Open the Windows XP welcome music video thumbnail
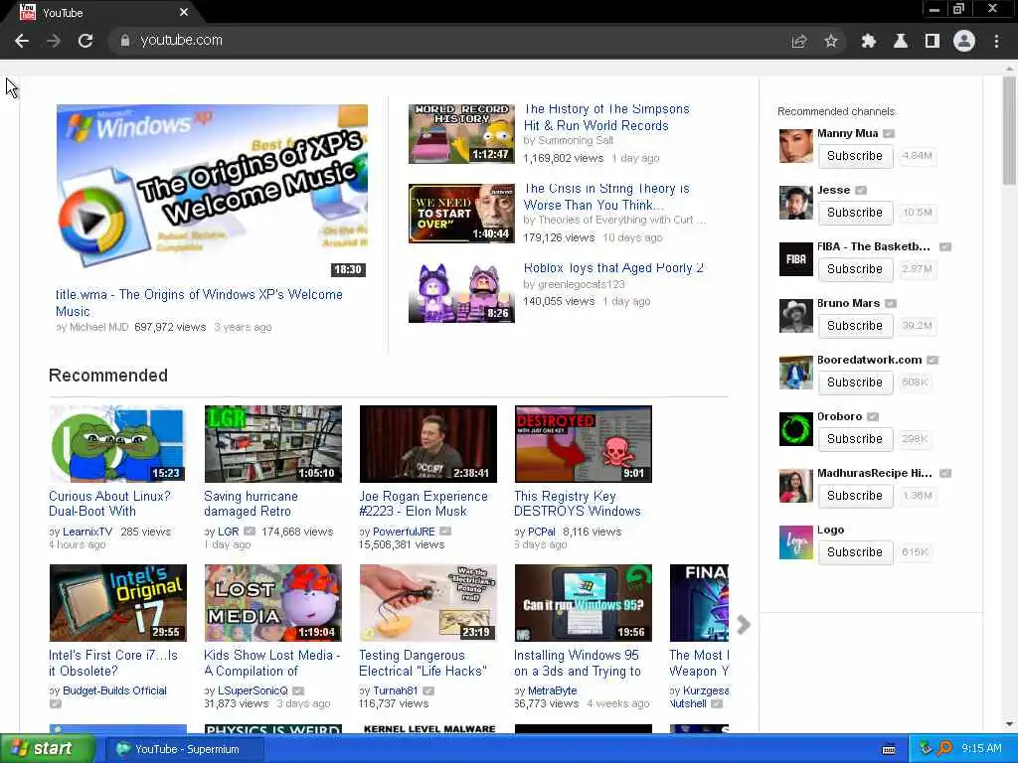Viewport: 1018px width, 763px height. [x=212, y=192]
